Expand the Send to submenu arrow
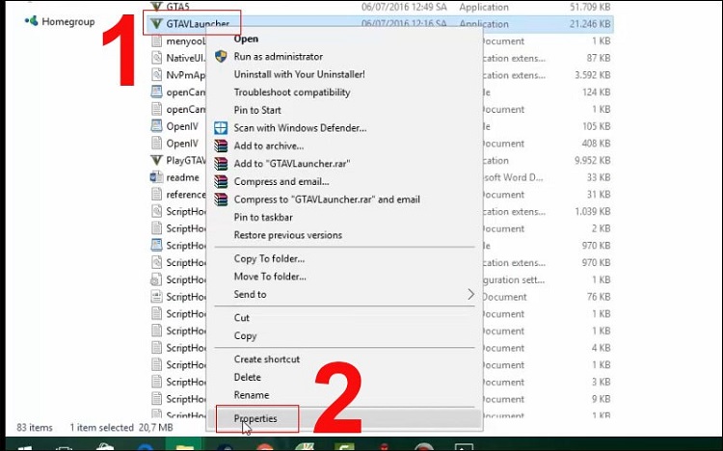This screenshot has height=451, width=723. 470,294
